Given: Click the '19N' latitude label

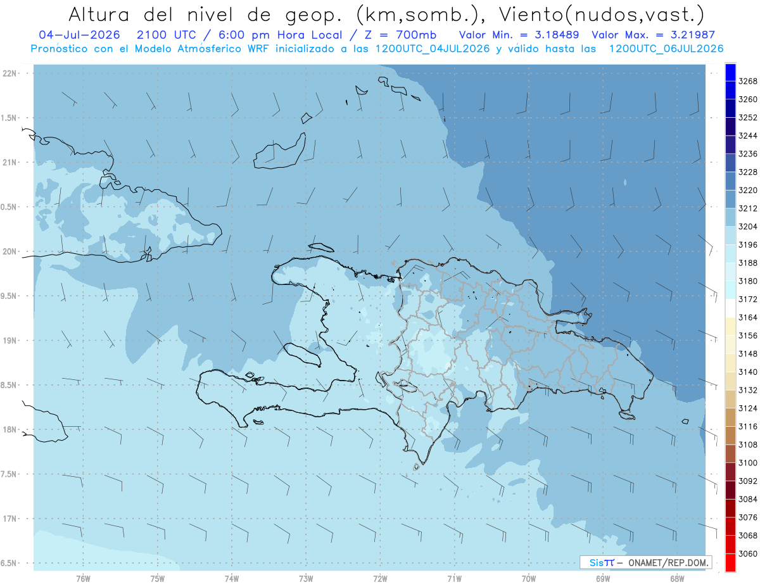Looking at the screenshot, I should click(x=9, y=341).
